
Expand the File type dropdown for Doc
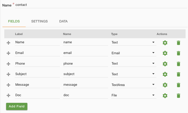(x=134, y=95)
